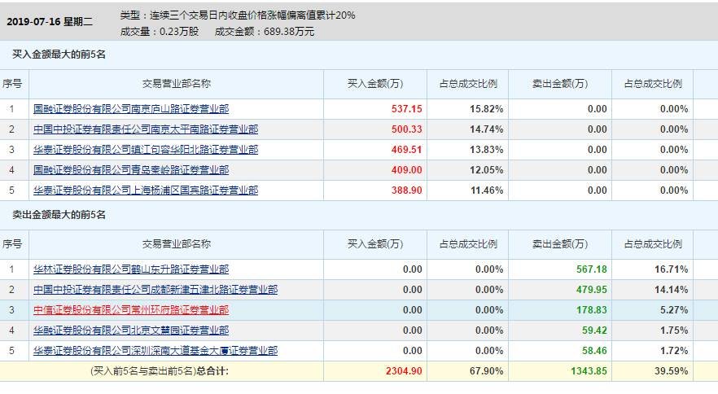Click 华泰证券 深圳深南大道基金大厦 branch link
Image resolution: width=718 pixels, height=394 pixels.
pyautogui.click(x=155, y=350)
